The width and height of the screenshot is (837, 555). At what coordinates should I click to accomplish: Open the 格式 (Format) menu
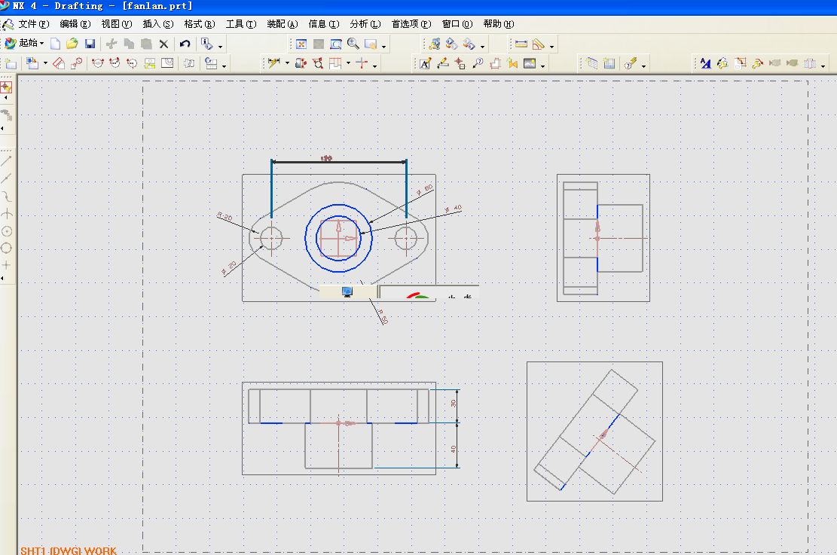pyautogui.click(x=199, y=24)
